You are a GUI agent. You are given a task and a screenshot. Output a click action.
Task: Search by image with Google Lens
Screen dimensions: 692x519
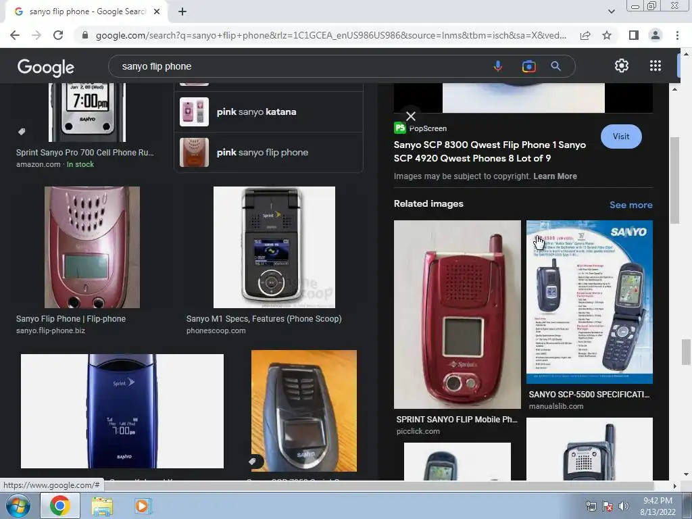click(528, 66)
